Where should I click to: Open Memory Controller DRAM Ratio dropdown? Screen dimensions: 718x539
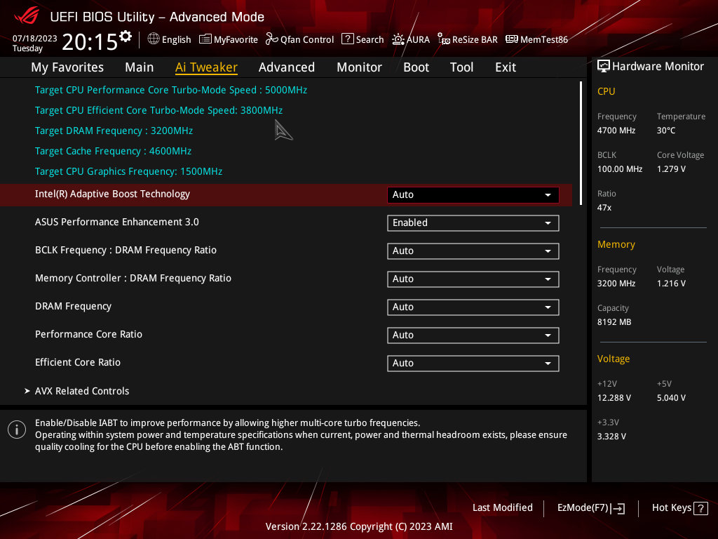[473, 279]
